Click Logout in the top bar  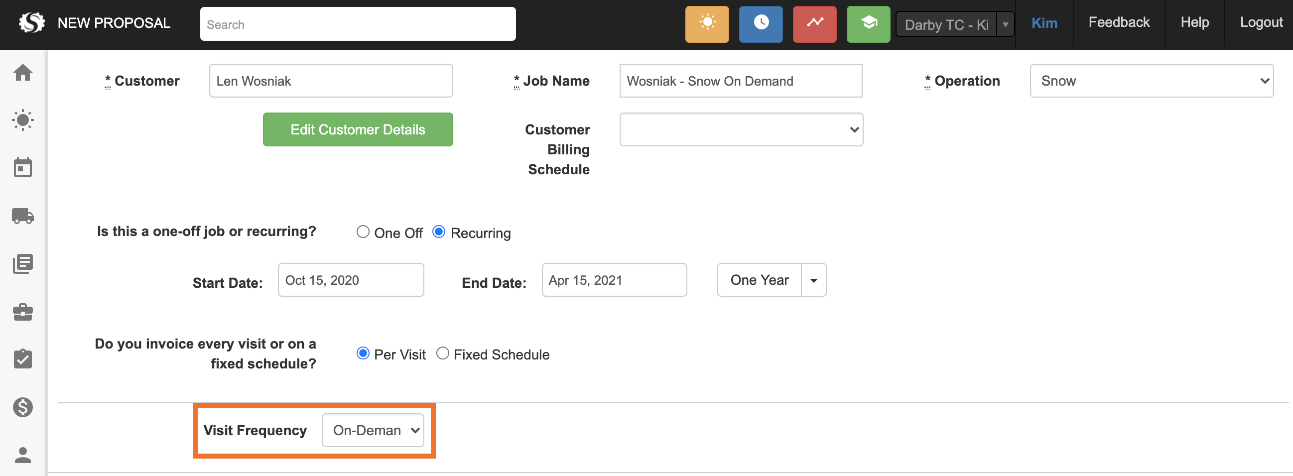coord(1261,22)
